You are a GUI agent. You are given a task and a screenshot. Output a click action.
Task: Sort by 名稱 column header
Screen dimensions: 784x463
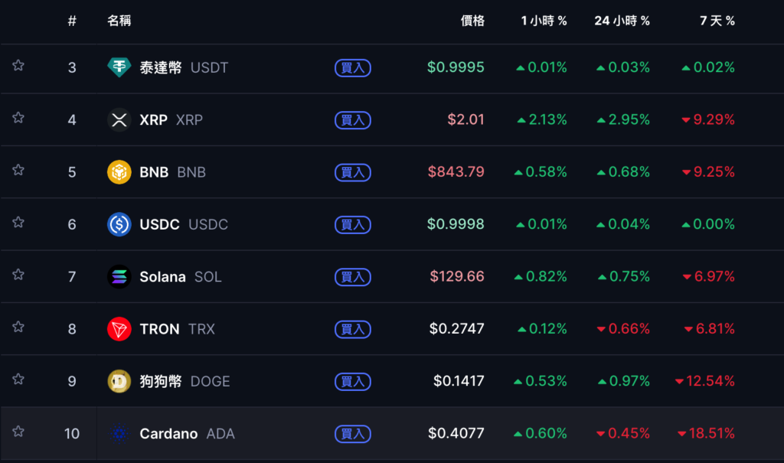[119, 21]
